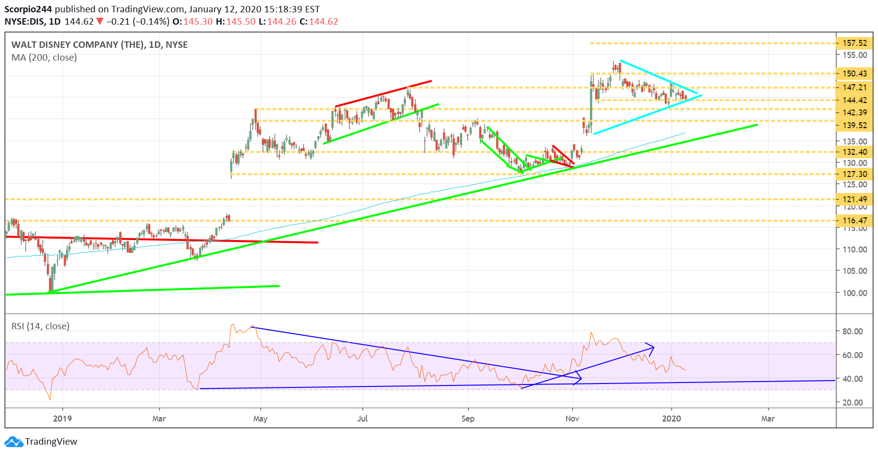Image resolution: width=878 pixels, height=455 pixels.
Task: Click the 144.42 price level label
Action: 854,100
